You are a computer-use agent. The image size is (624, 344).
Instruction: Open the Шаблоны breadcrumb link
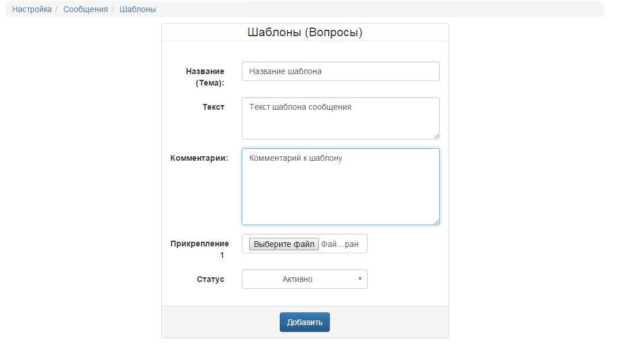[138, 9]
